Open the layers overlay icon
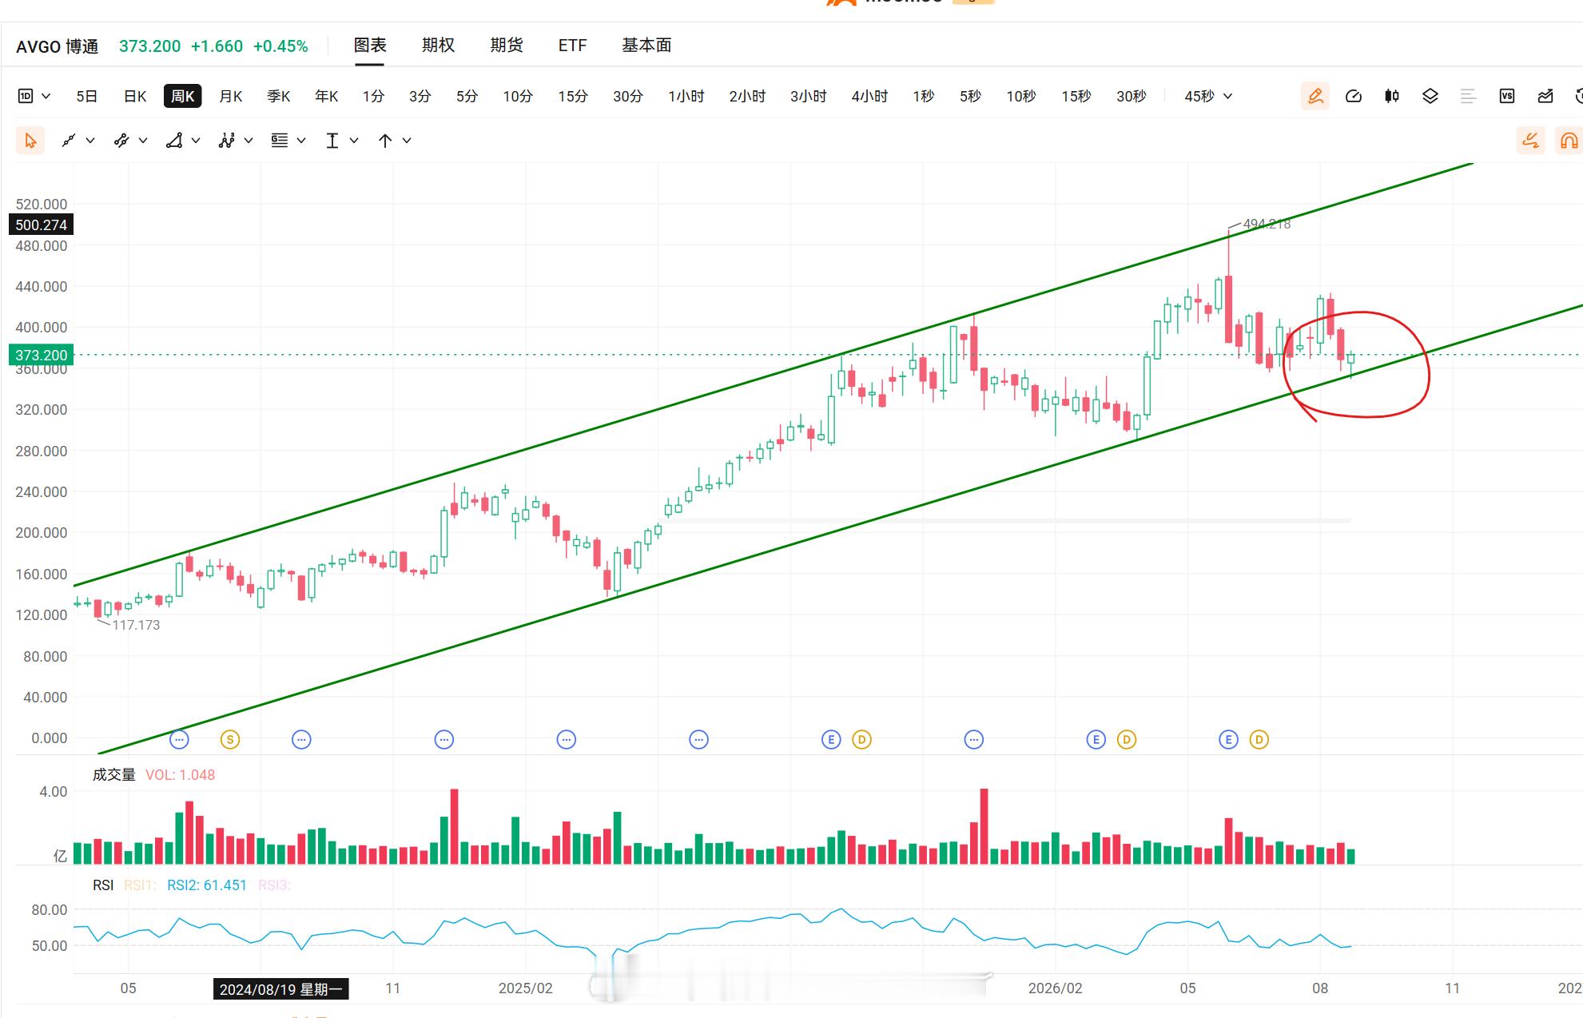Screen dimensions: 1583x1018 coord(1430,96)
